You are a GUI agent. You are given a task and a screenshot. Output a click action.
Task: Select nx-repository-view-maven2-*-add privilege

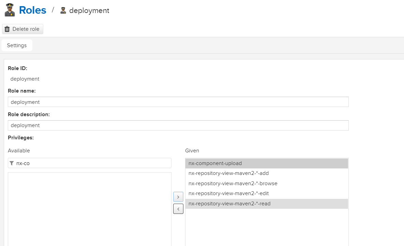[x=267, y=173]
